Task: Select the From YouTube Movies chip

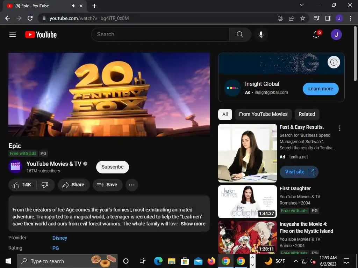Action: pyautogui.click(x=263, y=114)
